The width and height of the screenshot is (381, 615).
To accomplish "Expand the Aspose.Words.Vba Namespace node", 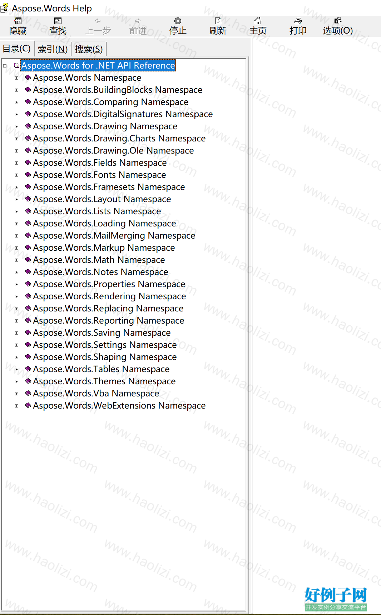I will (16, 394).
